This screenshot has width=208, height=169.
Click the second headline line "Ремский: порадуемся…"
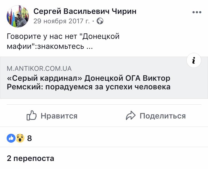pos(88,87)
